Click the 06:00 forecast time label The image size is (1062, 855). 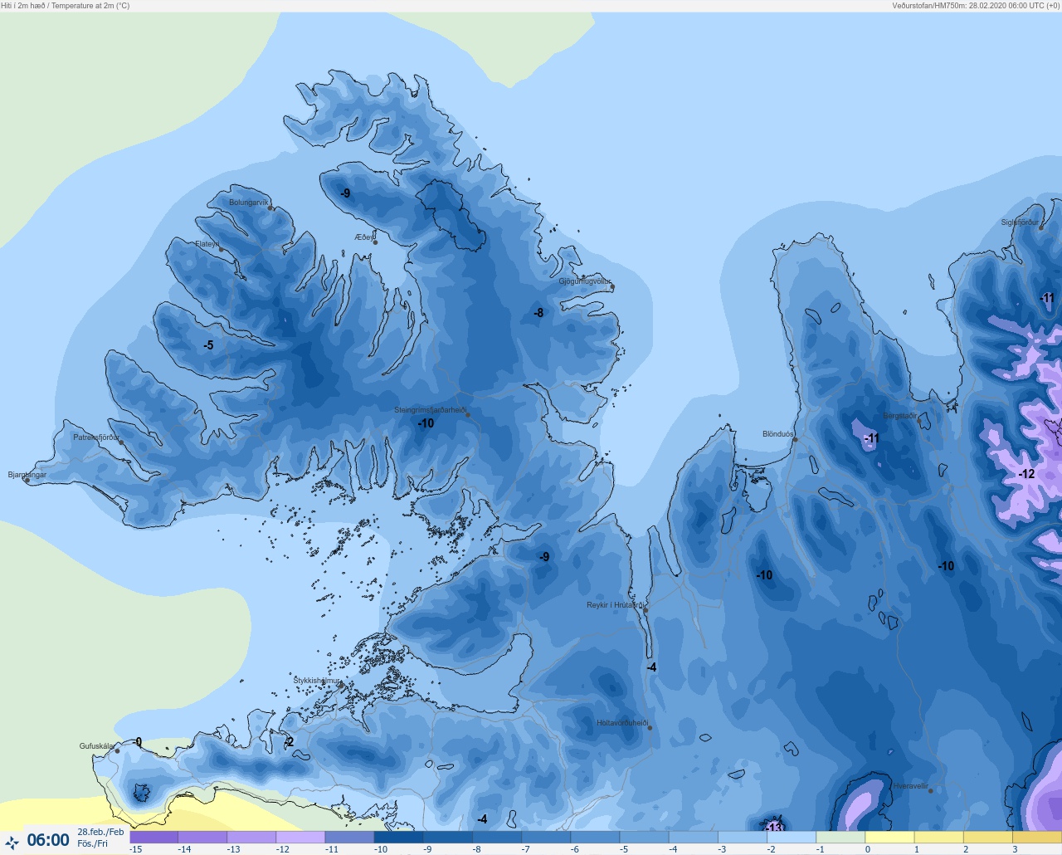48,840
